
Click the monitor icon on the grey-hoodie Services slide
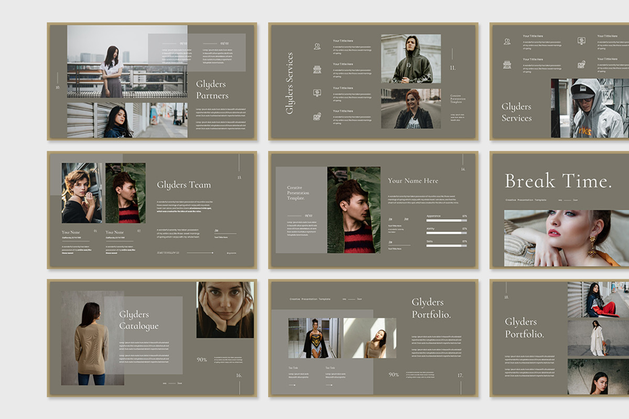pos(581,41)
